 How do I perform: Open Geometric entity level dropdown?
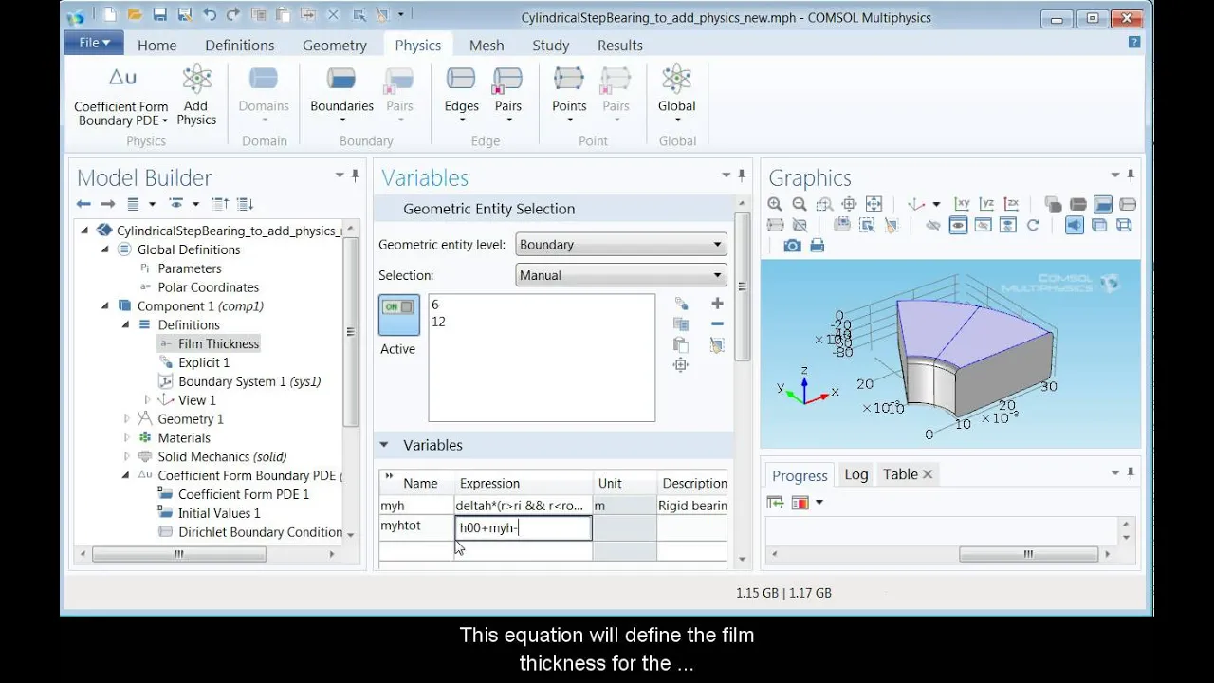[x=621, y=245]
